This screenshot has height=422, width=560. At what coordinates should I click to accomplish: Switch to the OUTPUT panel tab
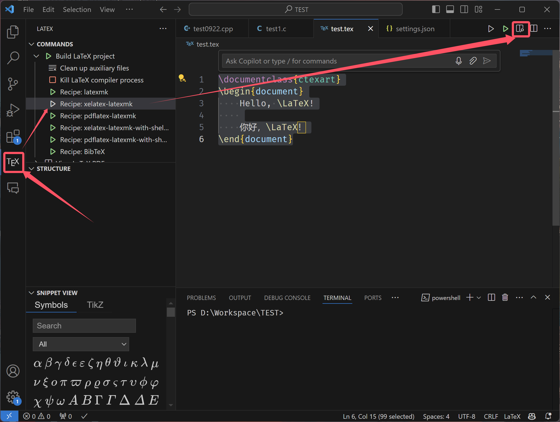240,298
